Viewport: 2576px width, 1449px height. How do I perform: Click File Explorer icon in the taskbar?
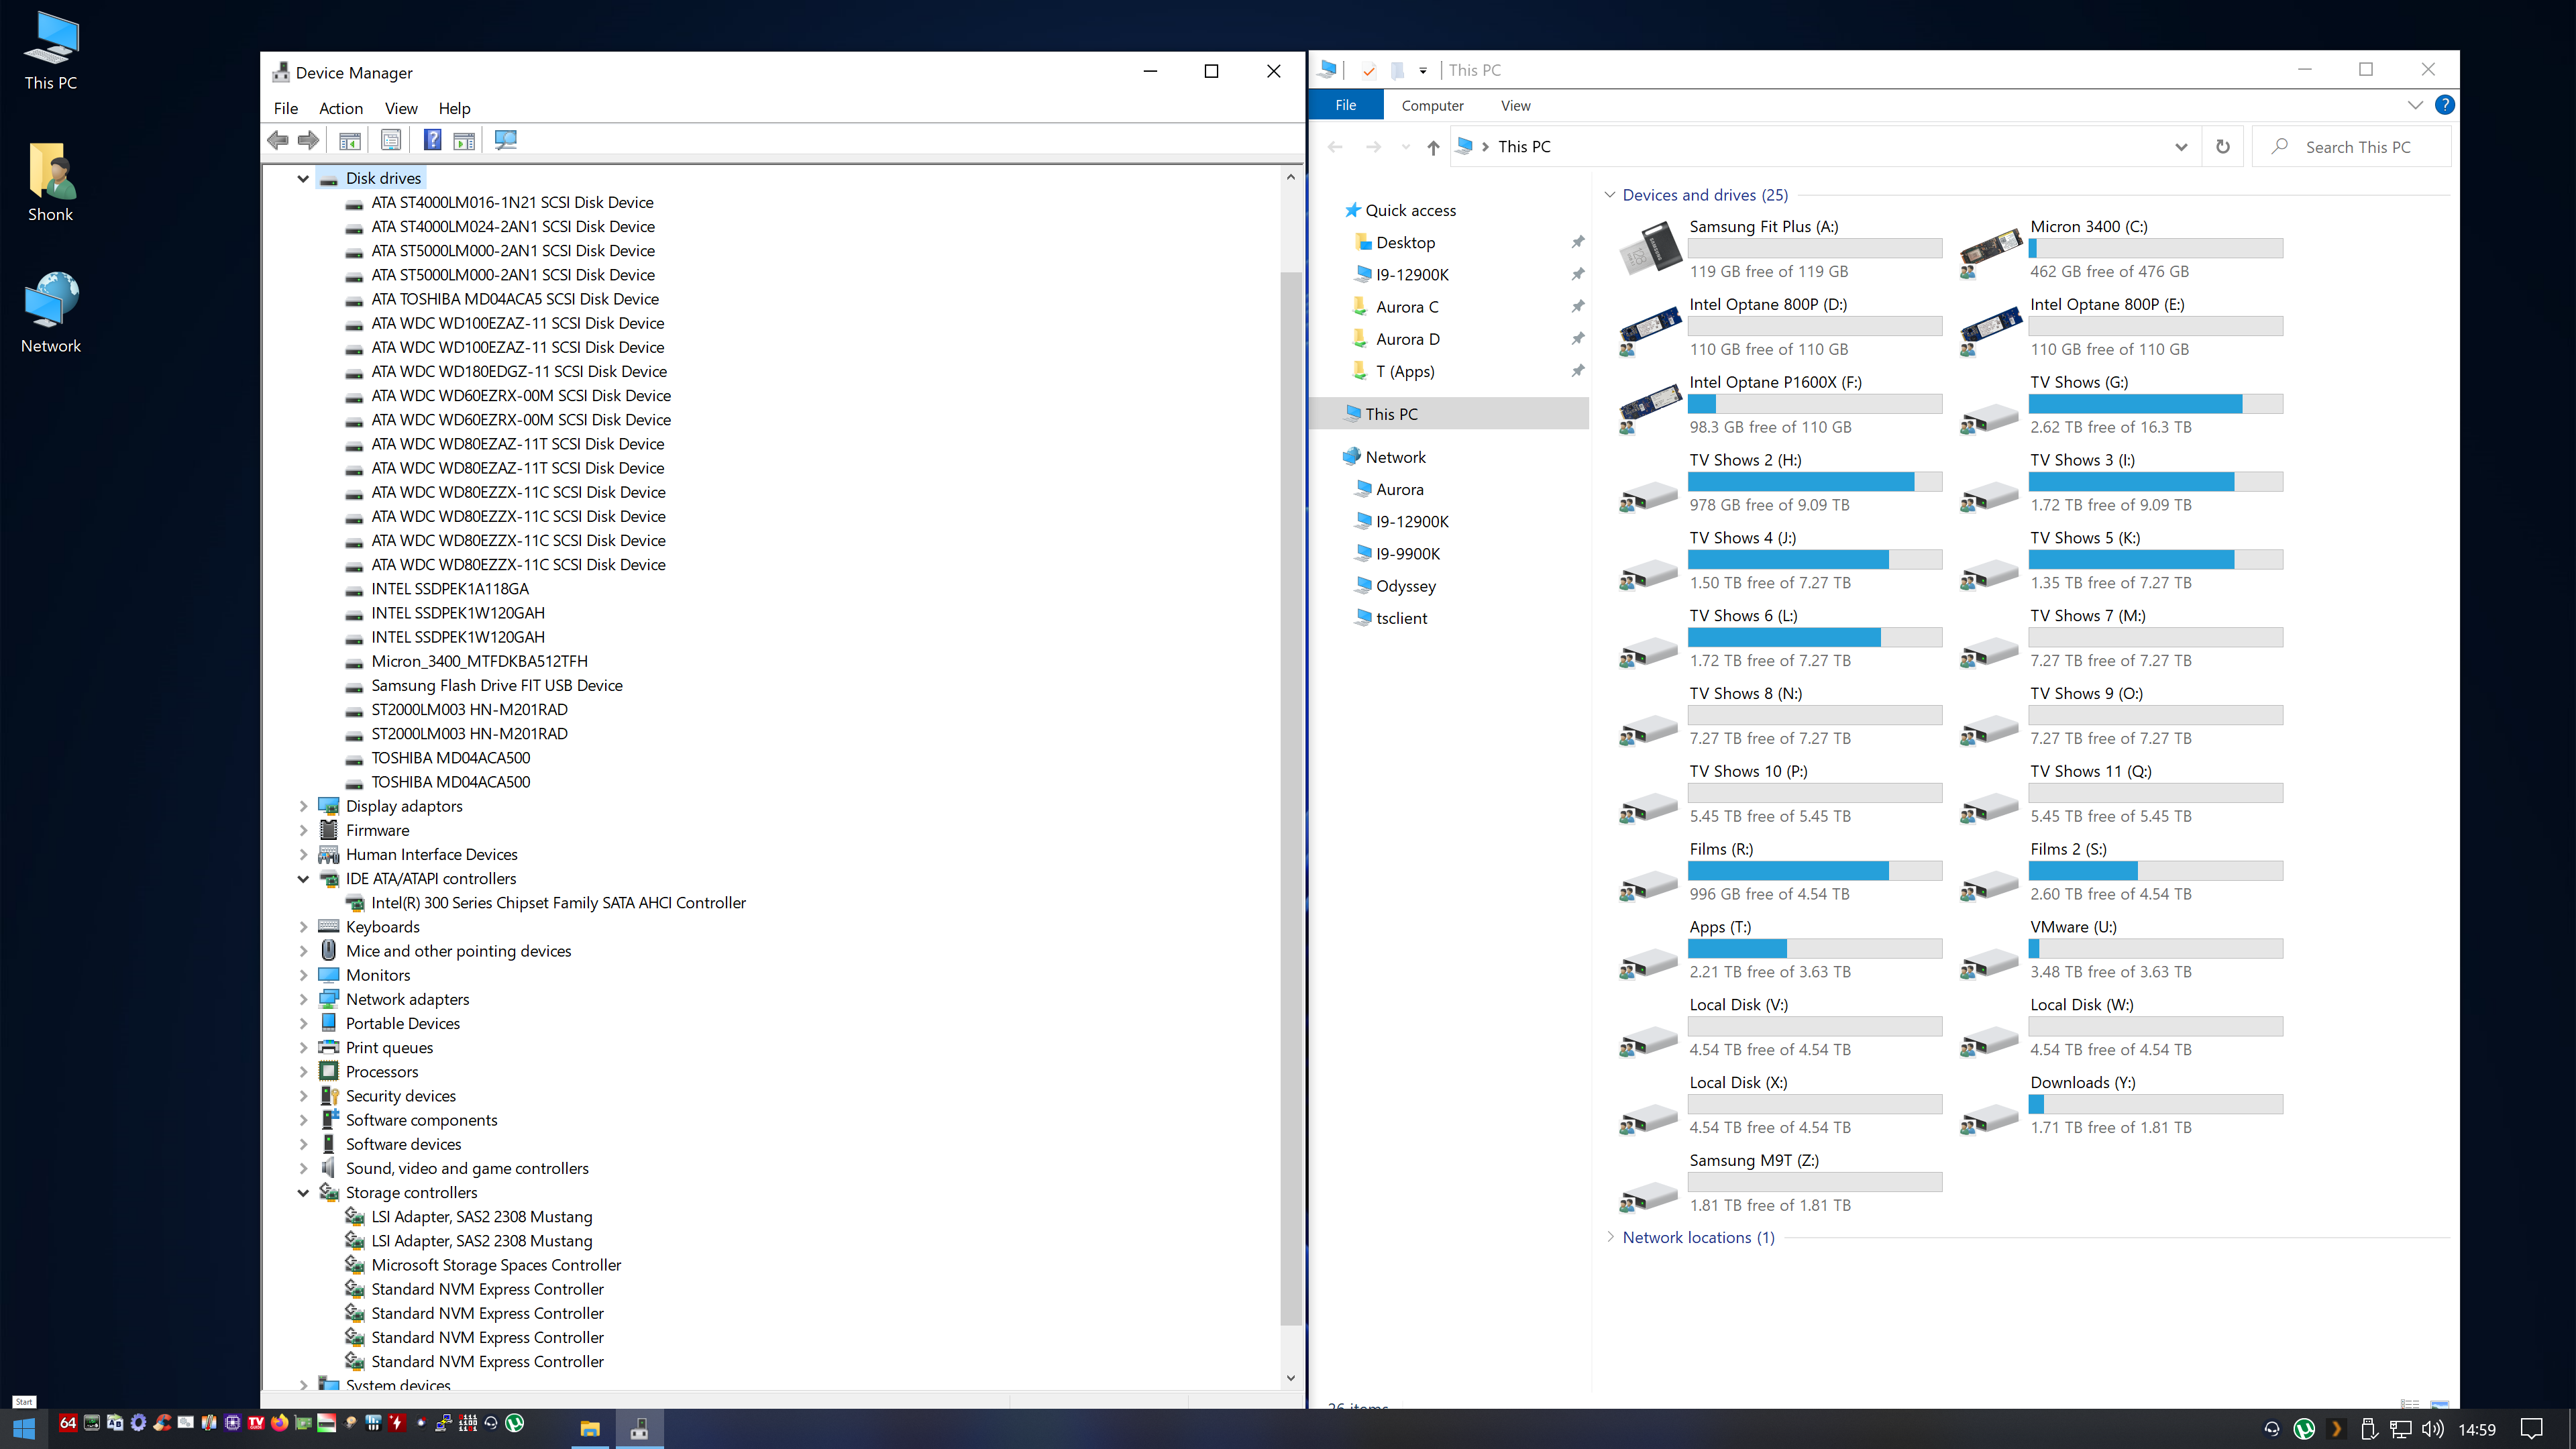[590, 1428]
